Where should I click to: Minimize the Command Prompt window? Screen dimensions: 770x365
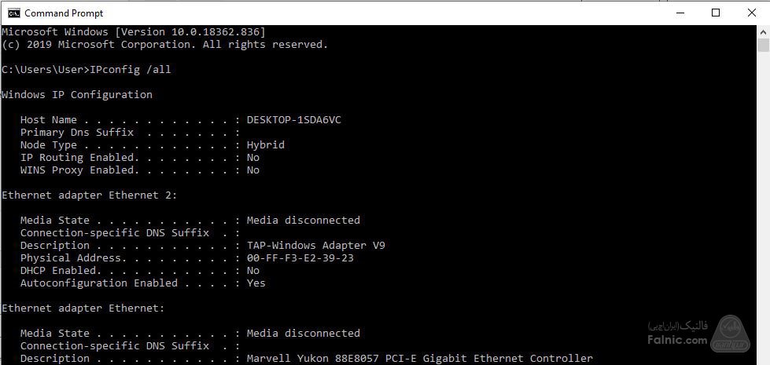679,13
